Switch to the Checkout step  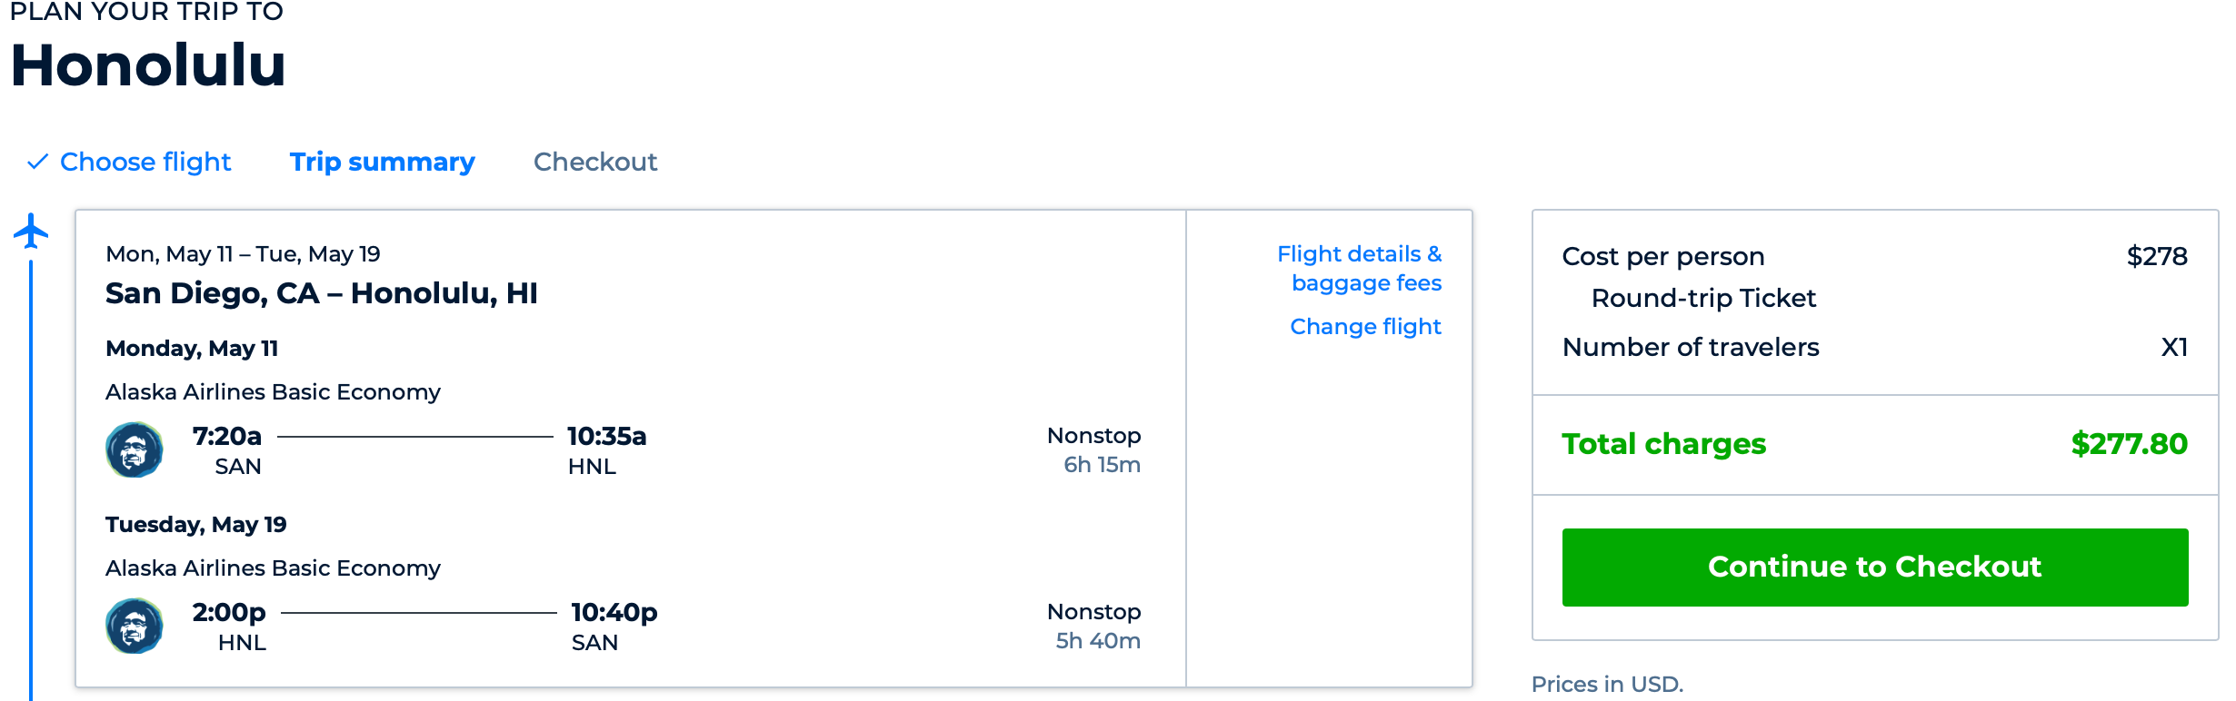(x=594, y=162)
